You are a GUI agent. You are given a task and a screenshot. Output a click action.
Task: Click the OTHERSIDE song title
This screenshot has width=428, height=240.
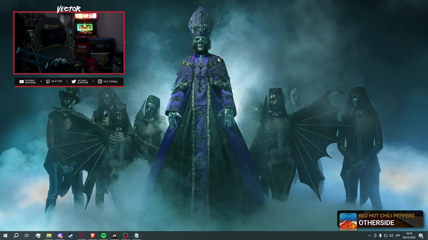tap(377, 223)
